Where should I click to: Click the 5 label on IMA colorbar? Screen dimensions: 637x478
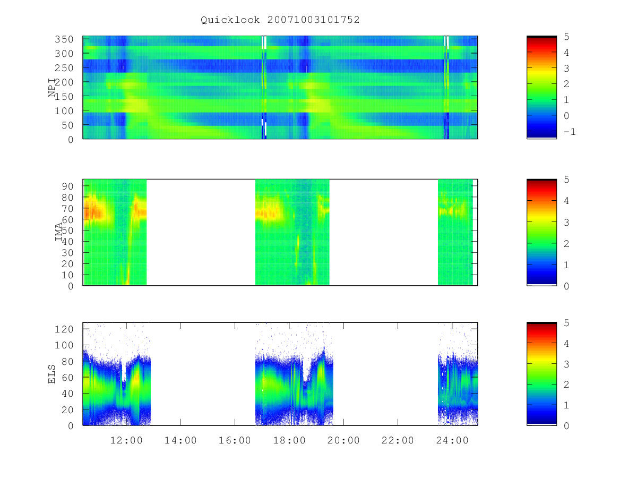tap(566, 180)
